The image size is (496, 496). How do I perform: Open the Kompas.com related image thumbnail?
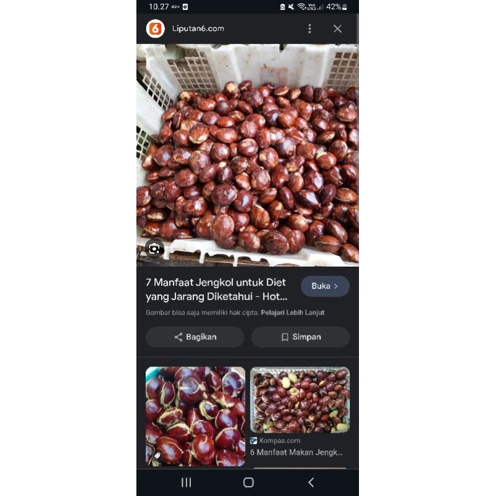pyautogui.click(x=300, y=400)
